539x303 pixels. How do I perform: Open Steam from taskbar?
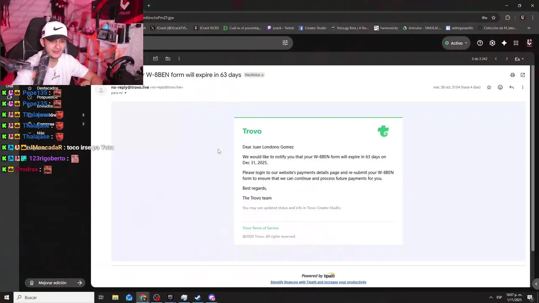tap(197, 298)
